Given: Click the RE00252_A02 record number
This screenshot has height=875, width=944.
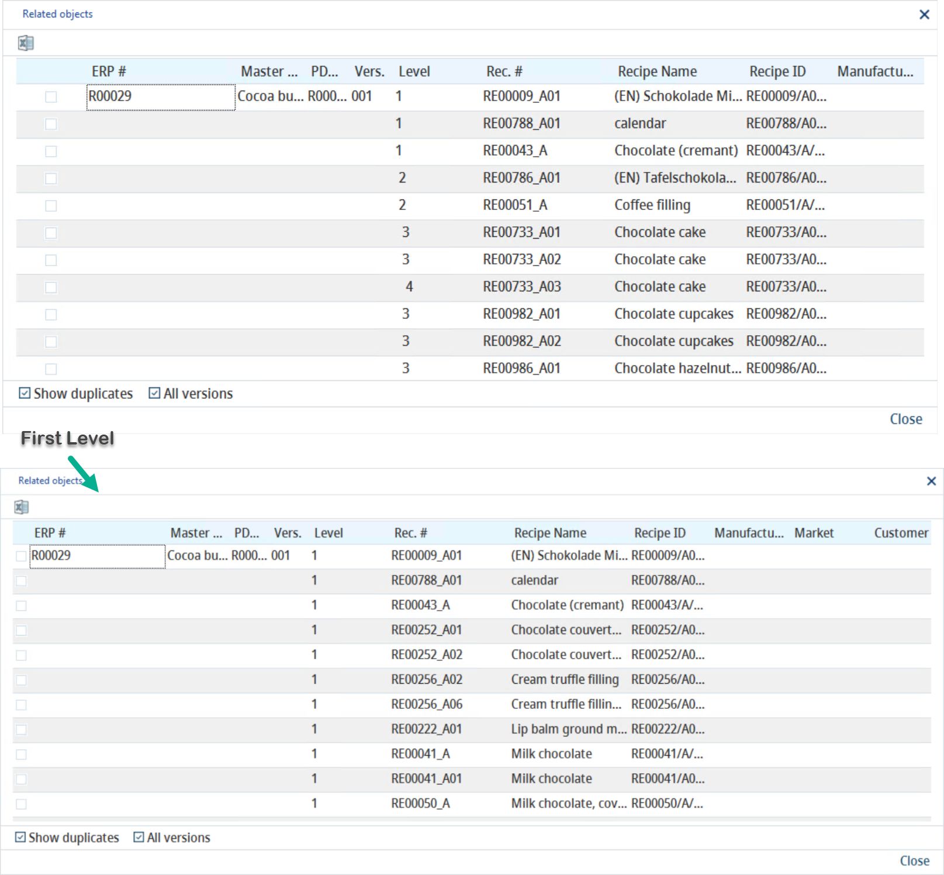Looking at the screenshot, I should [427, 654].
